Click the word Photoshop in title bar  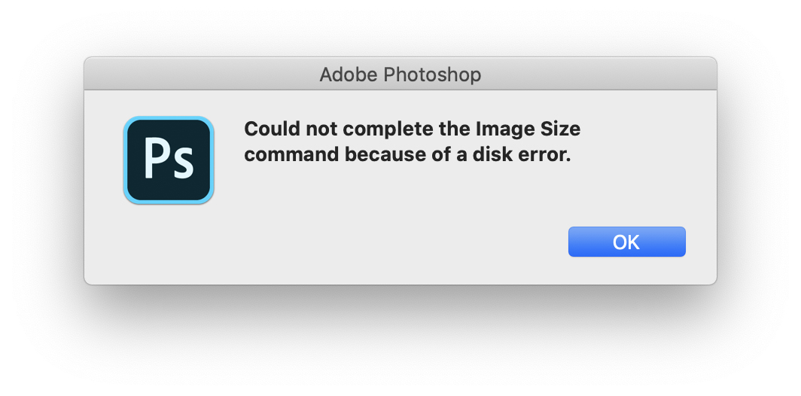431,75
